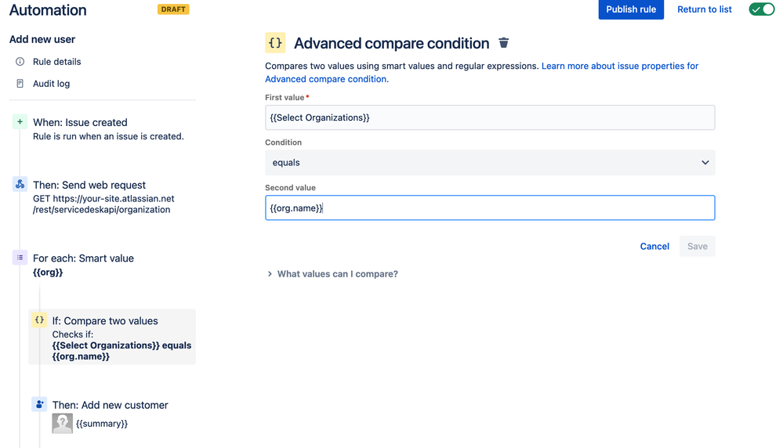Delete condition using trash icon

(503, 43)
